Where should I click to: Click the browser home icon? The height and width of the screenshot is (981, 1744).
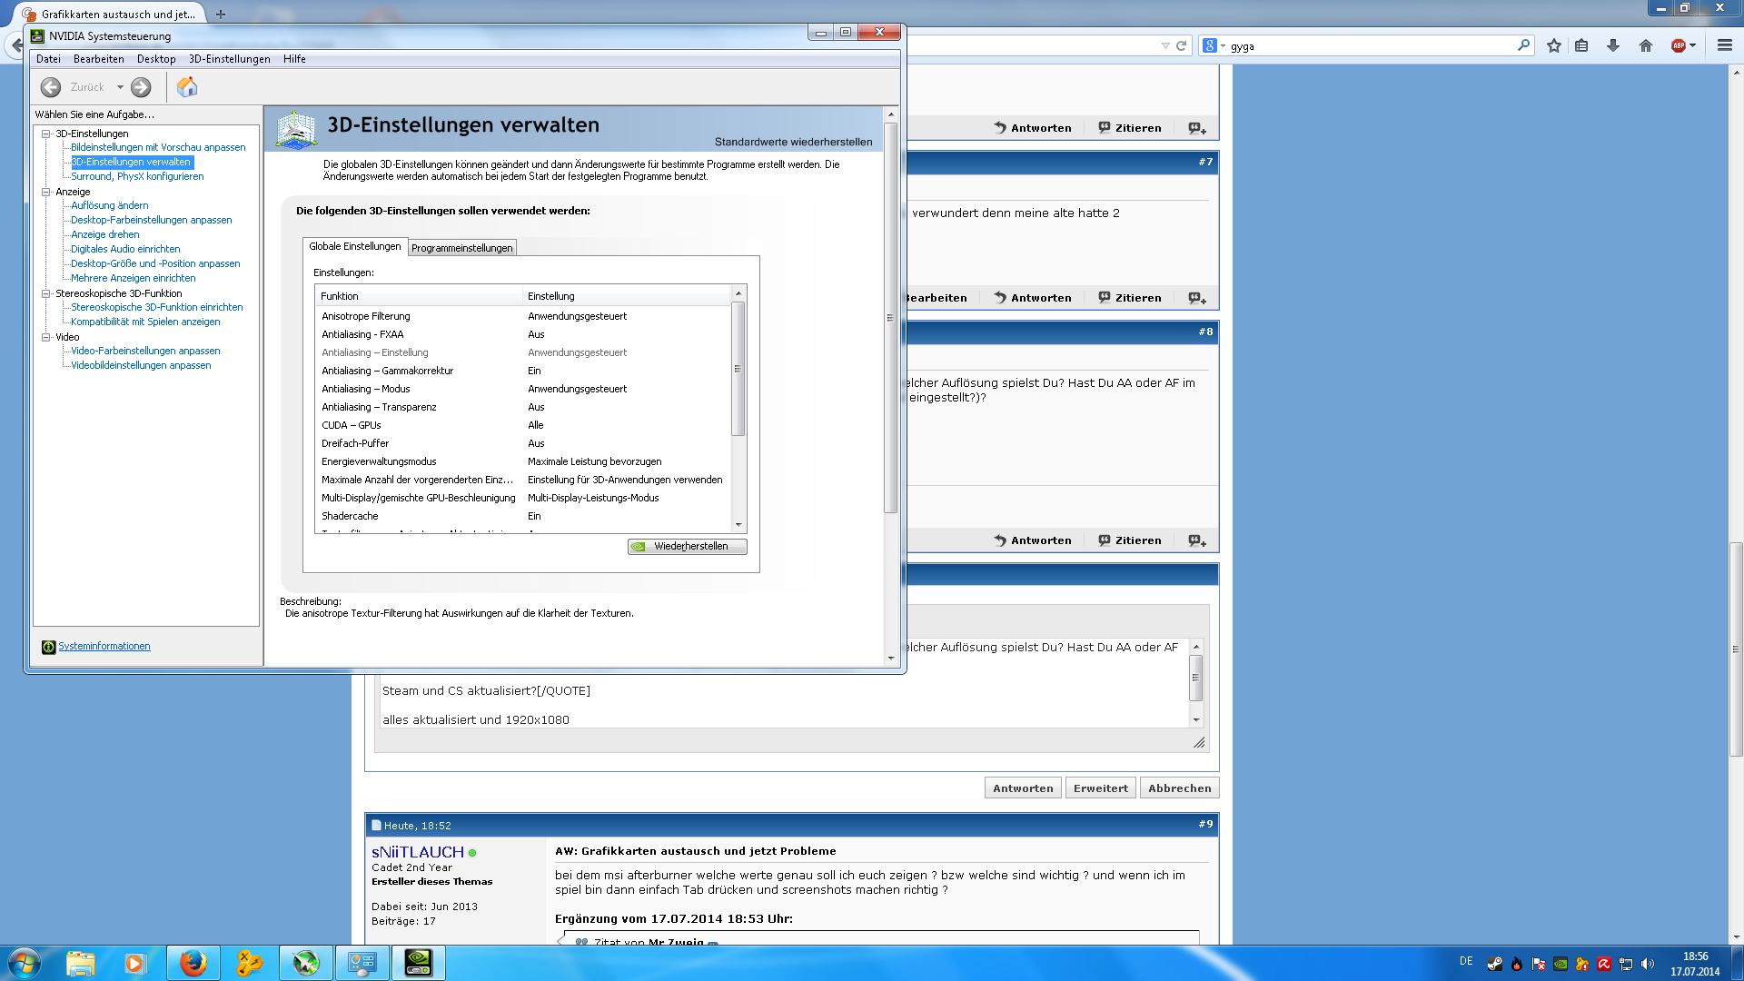1646,45
